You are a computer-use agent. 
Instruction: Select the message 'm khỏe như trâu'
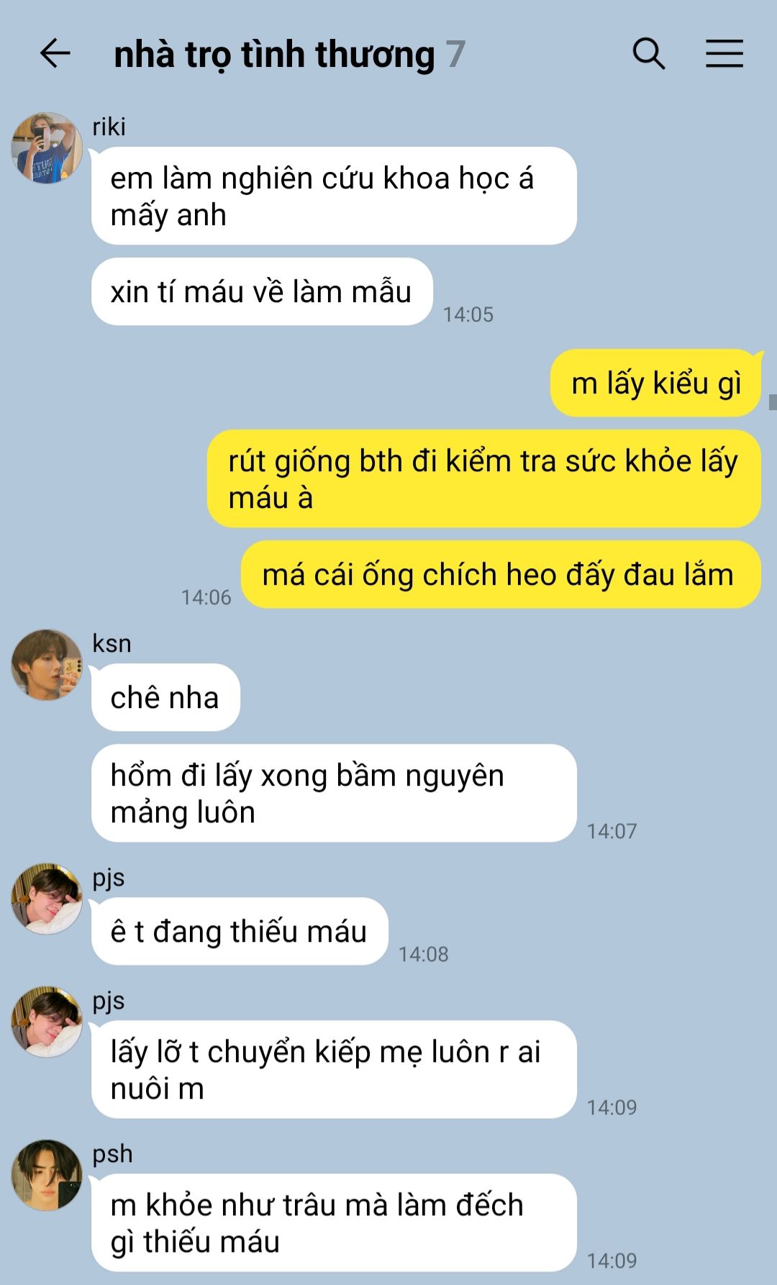tap(334, 1222)
